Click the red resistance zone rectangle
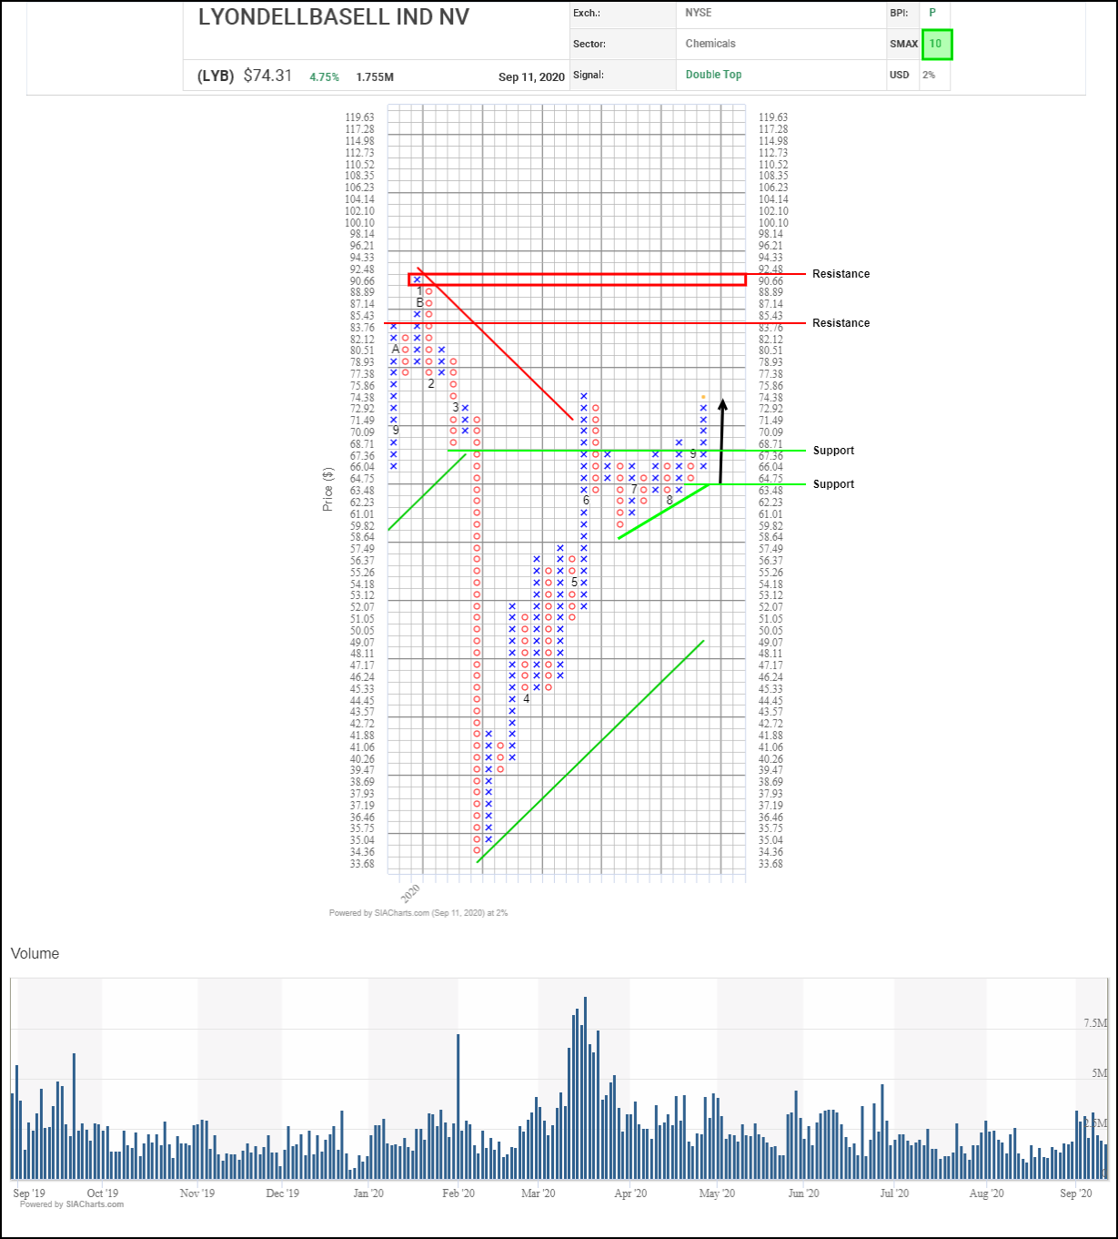This screenshot has height=1239, width=1118. click(x=577, y=279)
